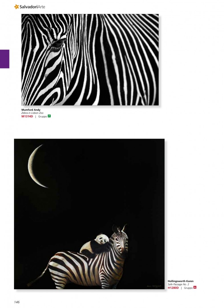Click the artist name Hollingsworth Karen
224x308 pixels.
tap(180, 281)
